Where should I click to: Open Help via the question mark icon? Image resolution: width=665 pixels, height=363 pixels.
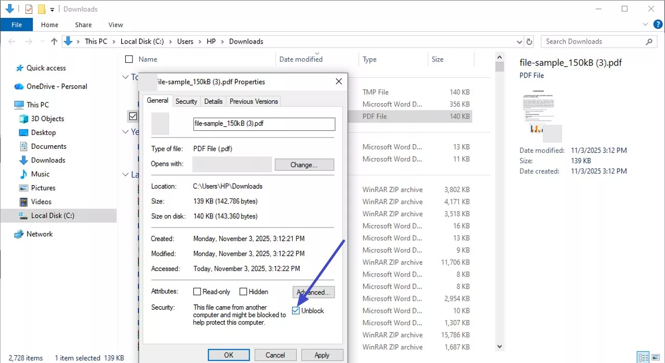658,24
